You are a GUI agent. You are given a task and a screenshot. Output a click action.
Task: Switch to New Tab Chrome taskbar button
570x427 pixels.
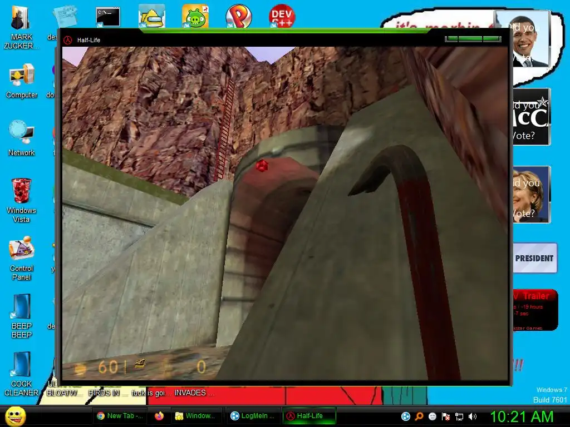tap(120, 416)
